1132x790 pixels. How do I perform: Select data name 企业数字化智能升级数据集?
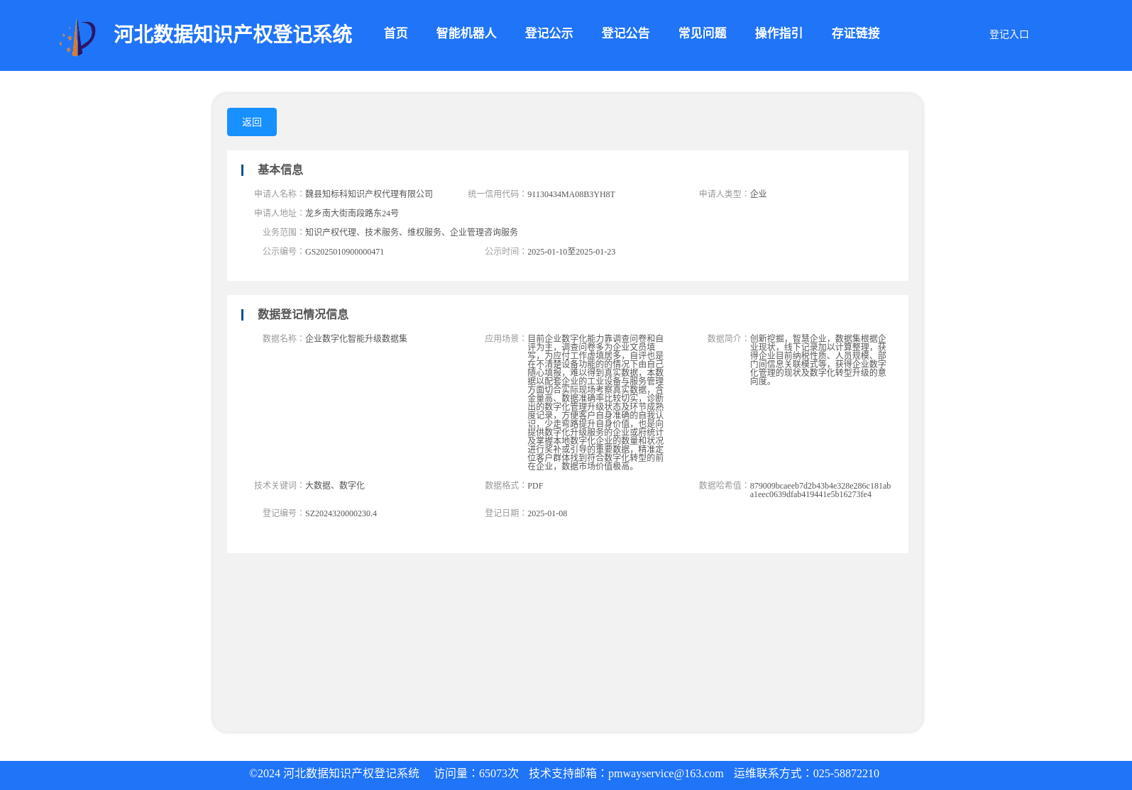(x=356, y=338)
